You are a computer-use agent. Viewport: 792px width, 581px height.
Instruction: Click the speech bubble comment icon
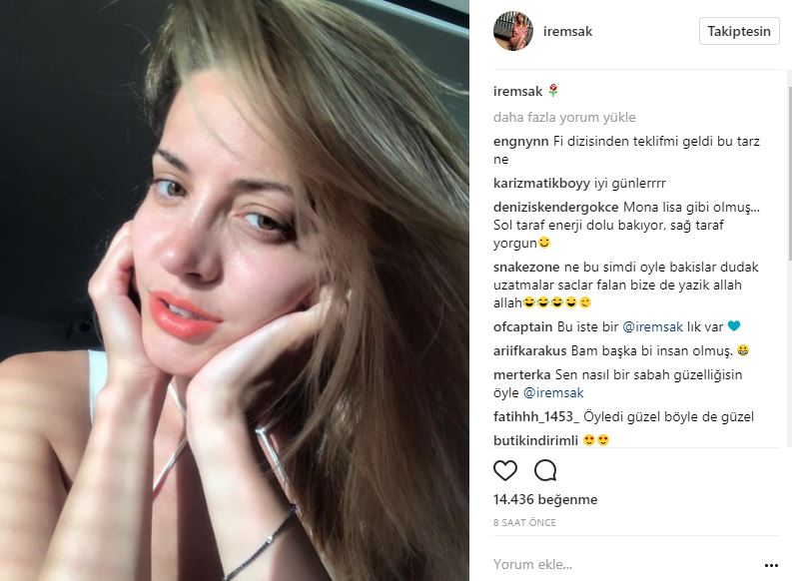(545, 470)
